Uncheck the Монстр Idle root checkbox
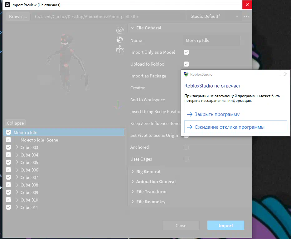This screenshot has width=291, height=239. coord(8,132)
